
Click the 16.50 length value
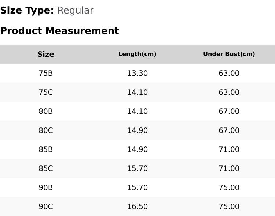137,206
